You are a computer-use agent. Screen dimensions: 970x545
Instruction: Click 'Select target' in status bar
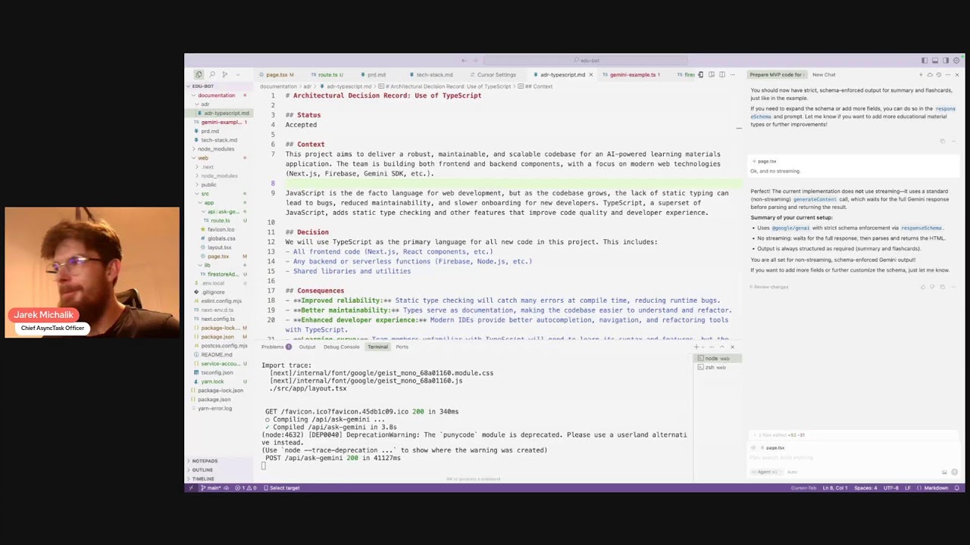281,488
